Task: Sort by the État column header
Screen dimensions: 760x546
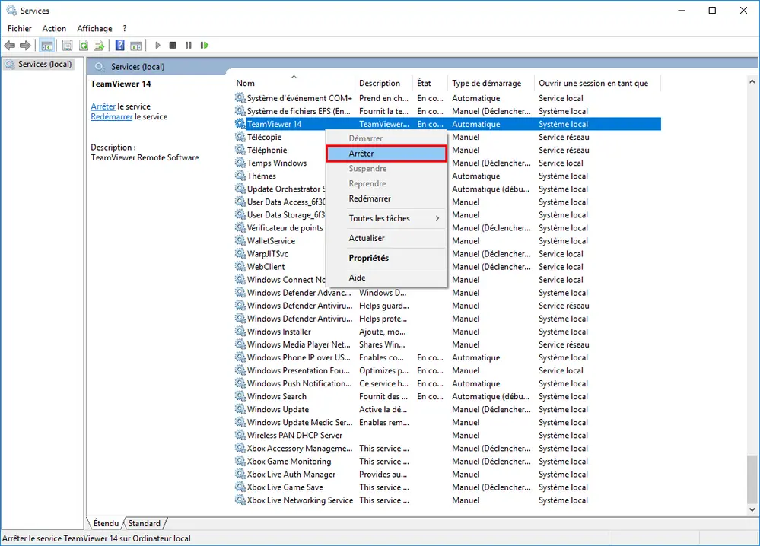Action: coord(431,83)
